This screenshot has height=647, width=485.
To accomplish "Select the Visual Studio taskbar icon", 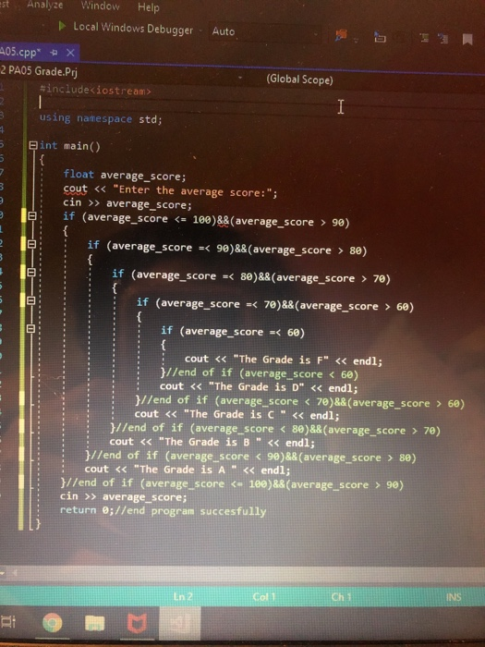I will pyautogui.click(x=180, y=624).
